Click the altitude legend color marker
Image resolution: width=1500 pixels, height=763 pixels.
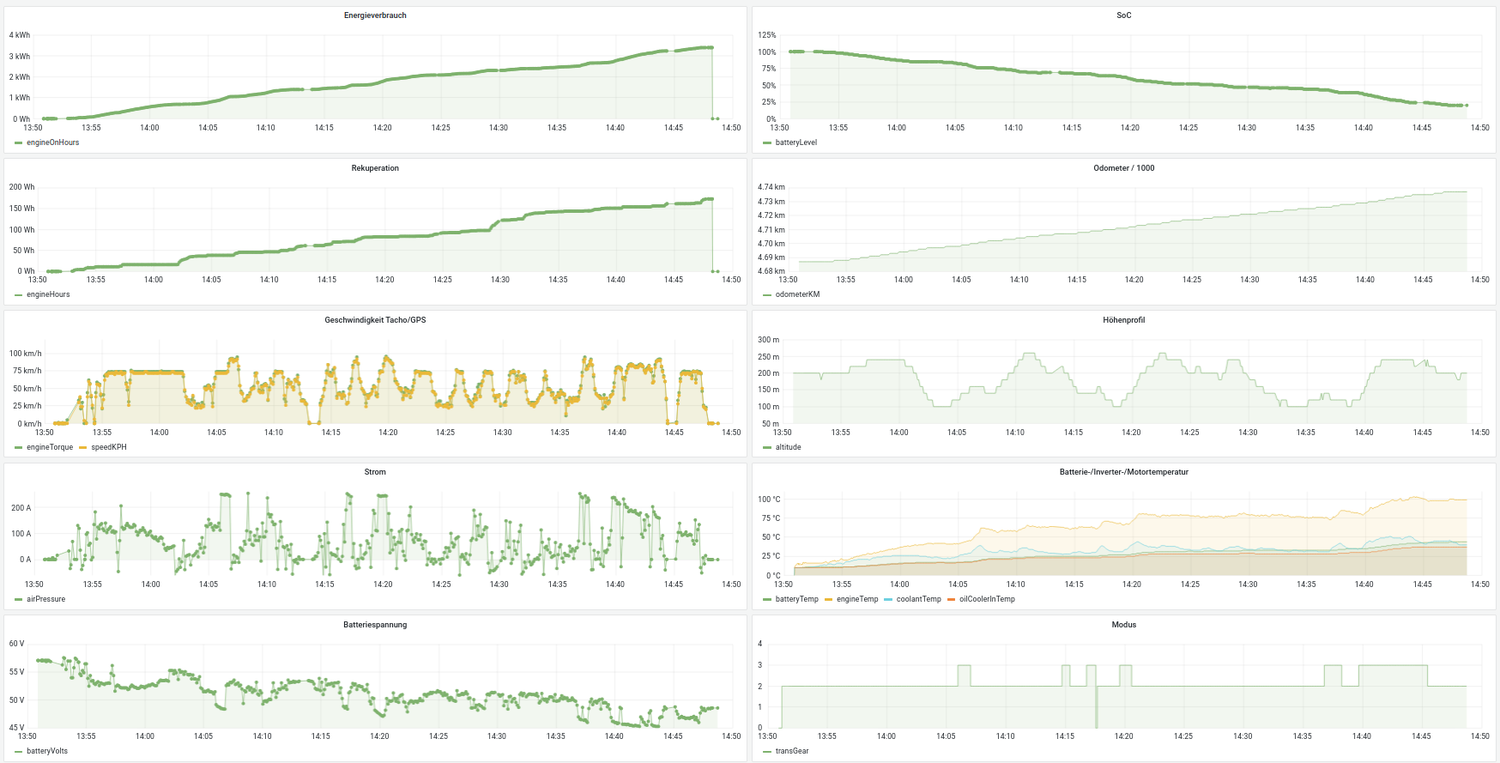point(767,447)
